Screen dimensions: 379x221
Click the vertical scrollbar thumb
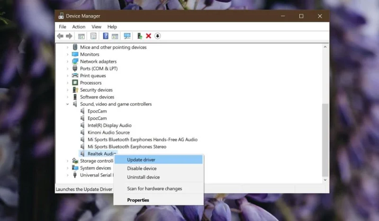point(325,140)
